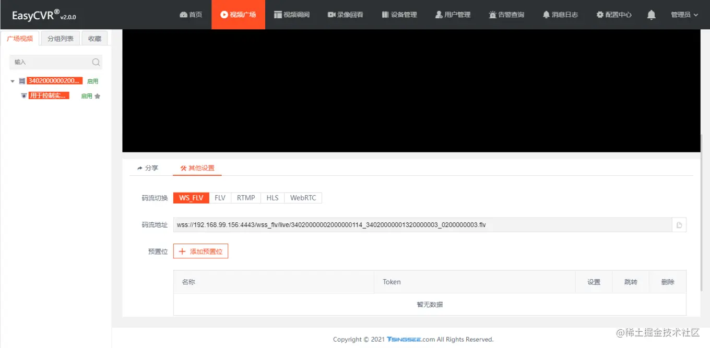This screenshot has width=710, height=348.
Task: Click the notification bell icon
Action: coord(651,15)
